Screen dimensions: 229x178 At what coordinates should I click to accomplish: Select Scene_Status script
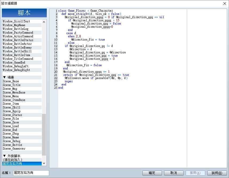pos(22,115)
